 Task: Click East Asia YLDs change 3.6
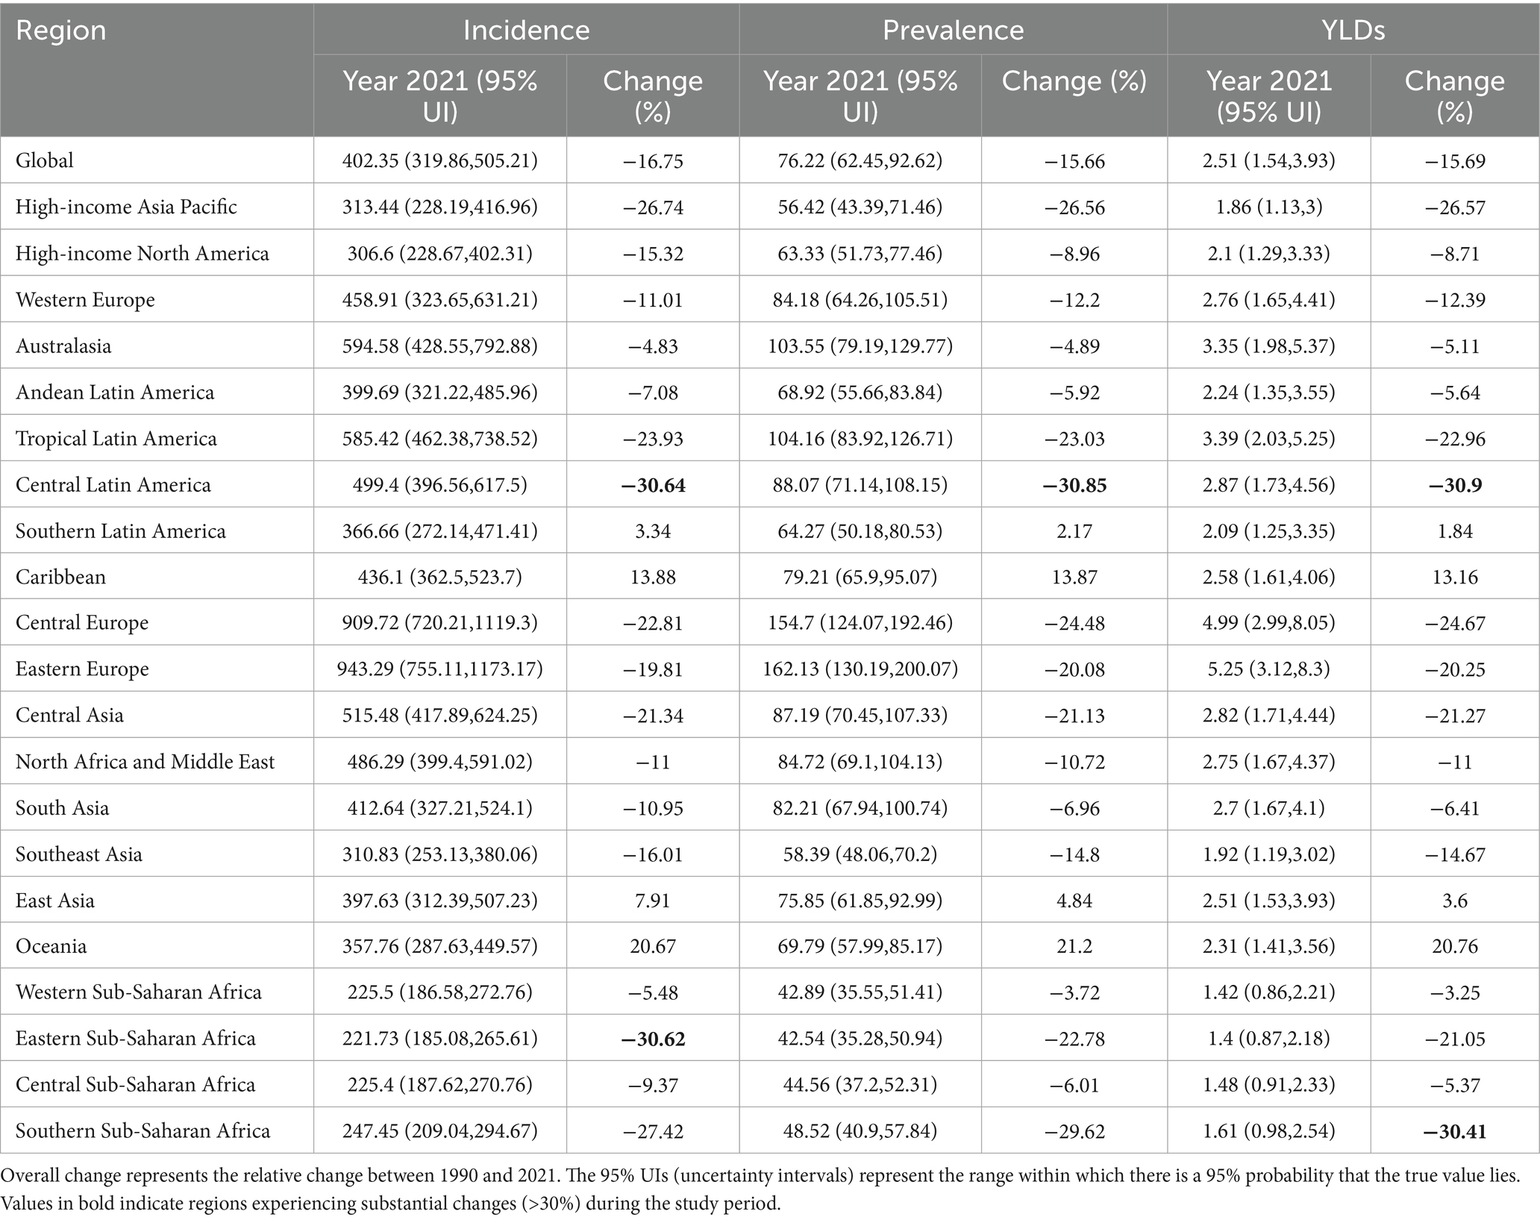point(1455,900)
